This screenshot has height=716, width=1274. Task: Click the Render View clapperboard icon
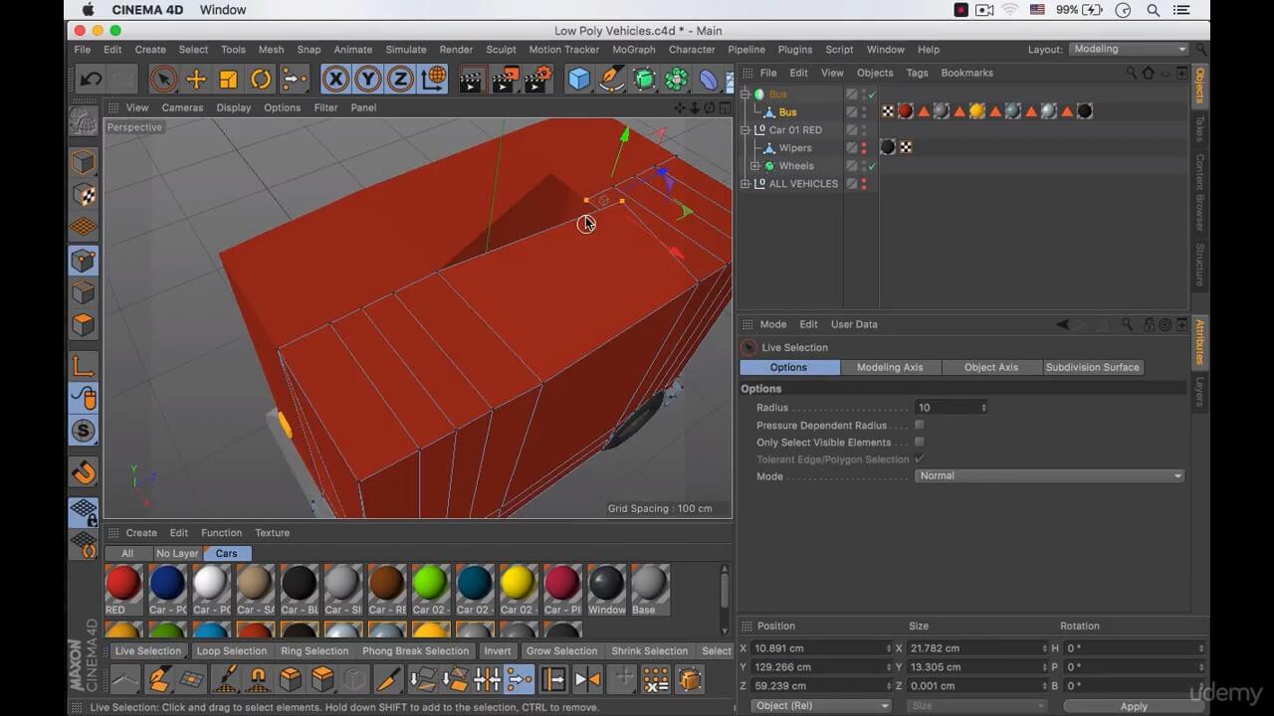tap(471, 80)
